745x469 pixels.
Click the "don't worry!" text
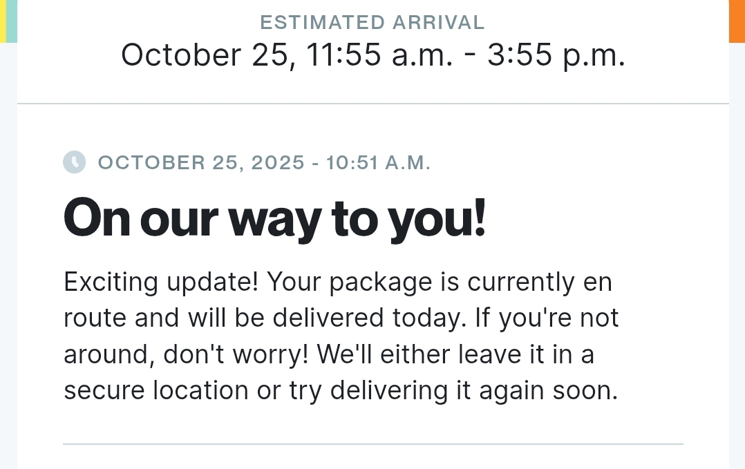pos(237,354)
